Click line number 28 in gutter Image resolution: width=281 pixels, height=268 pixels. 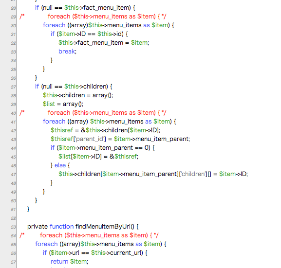13,8
